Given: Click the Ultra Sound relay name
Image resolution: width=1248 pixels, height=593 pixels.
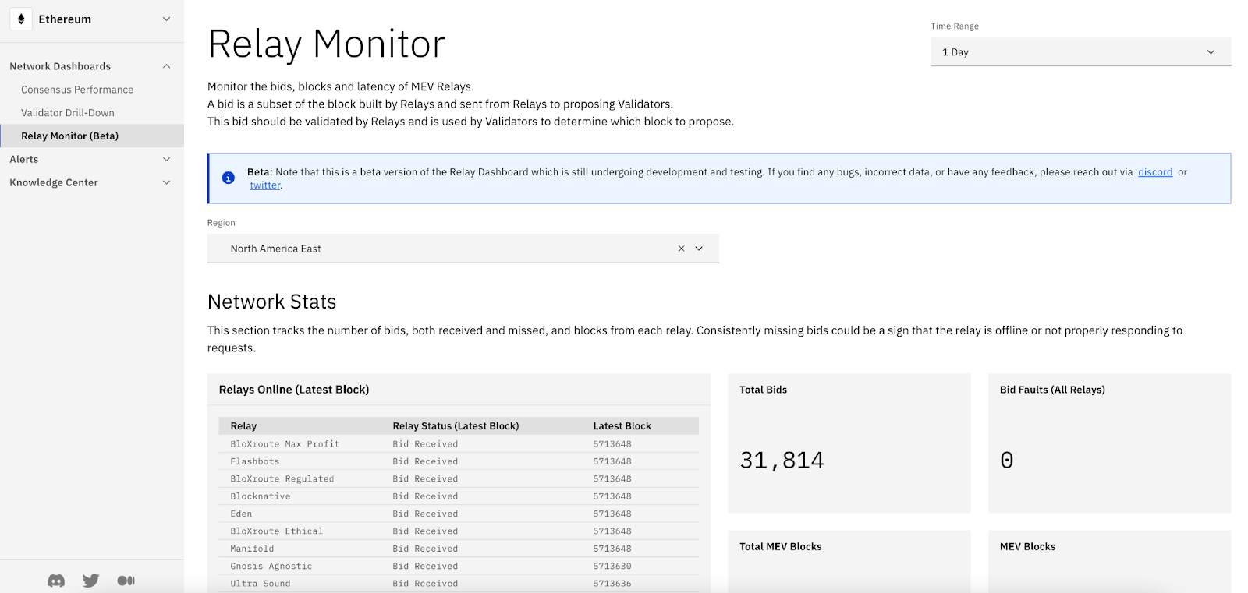Looking at the screenshot, I should click(x=261, y=584).
